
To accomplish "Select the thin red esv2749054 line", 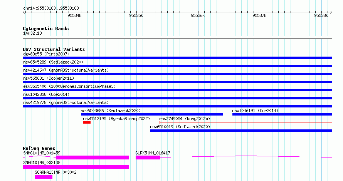I will point(246,122).
